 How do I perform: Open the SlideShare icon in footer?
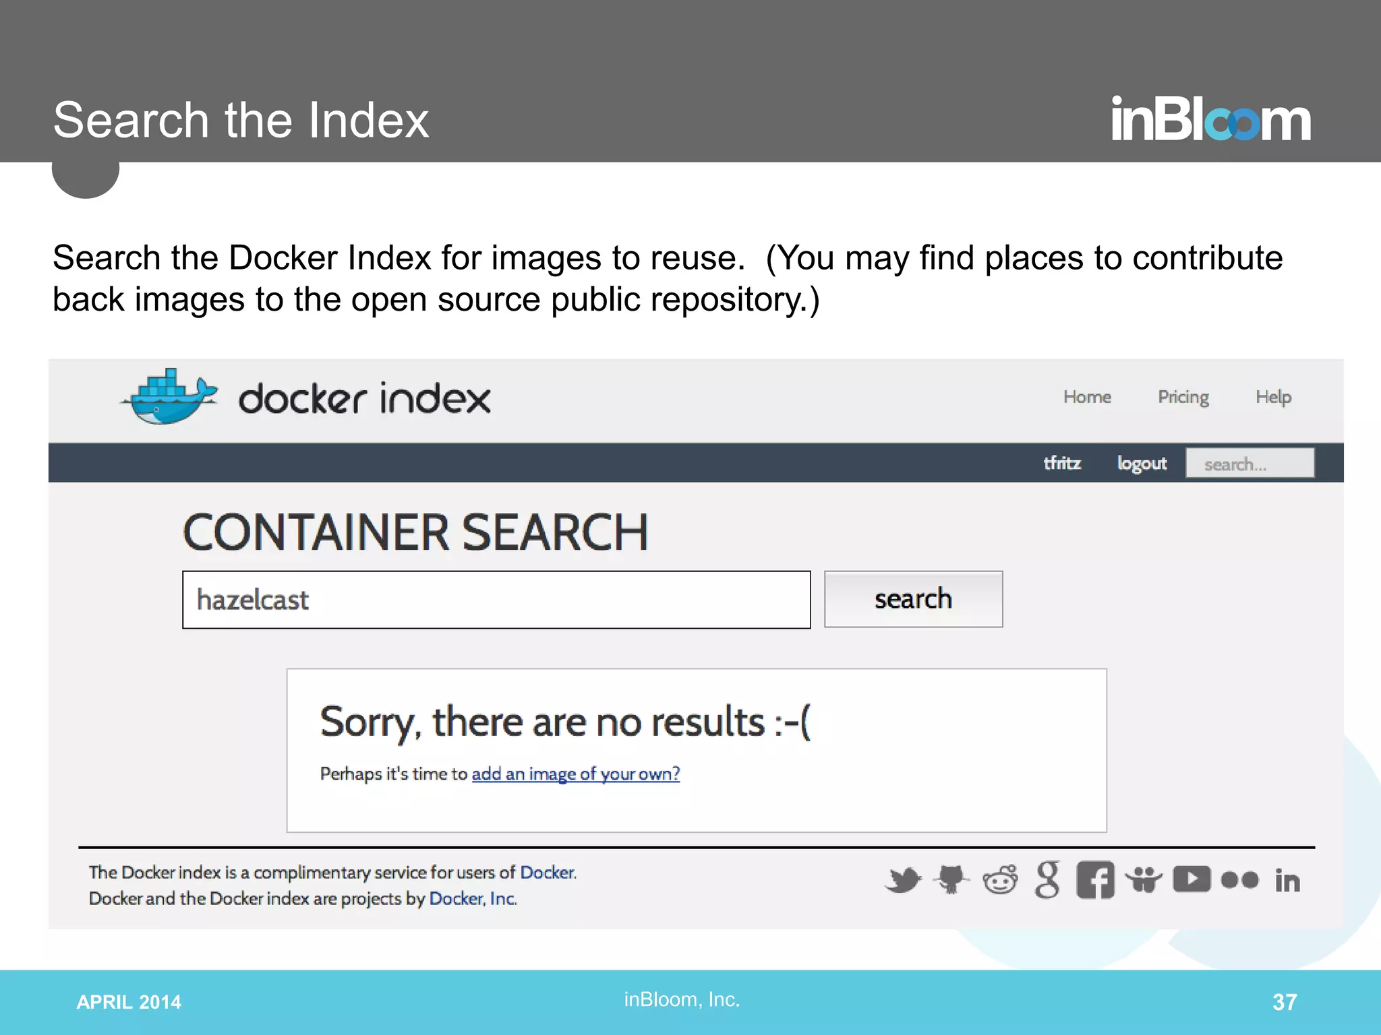1144,880
